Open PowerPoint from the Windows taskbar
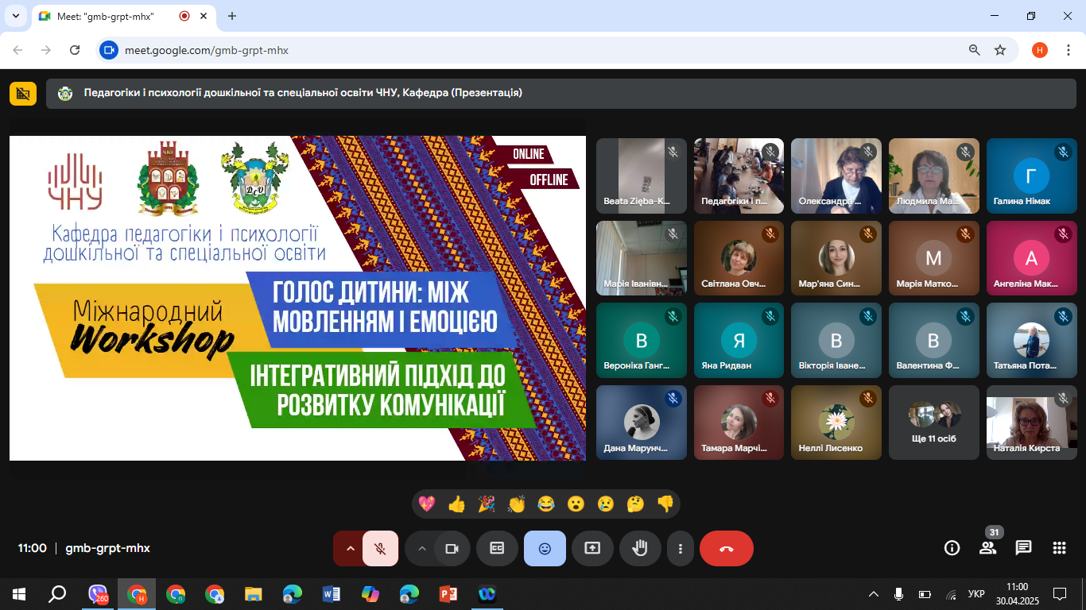1086x610 pixels. pyautogui.click(x=448, y=594)
